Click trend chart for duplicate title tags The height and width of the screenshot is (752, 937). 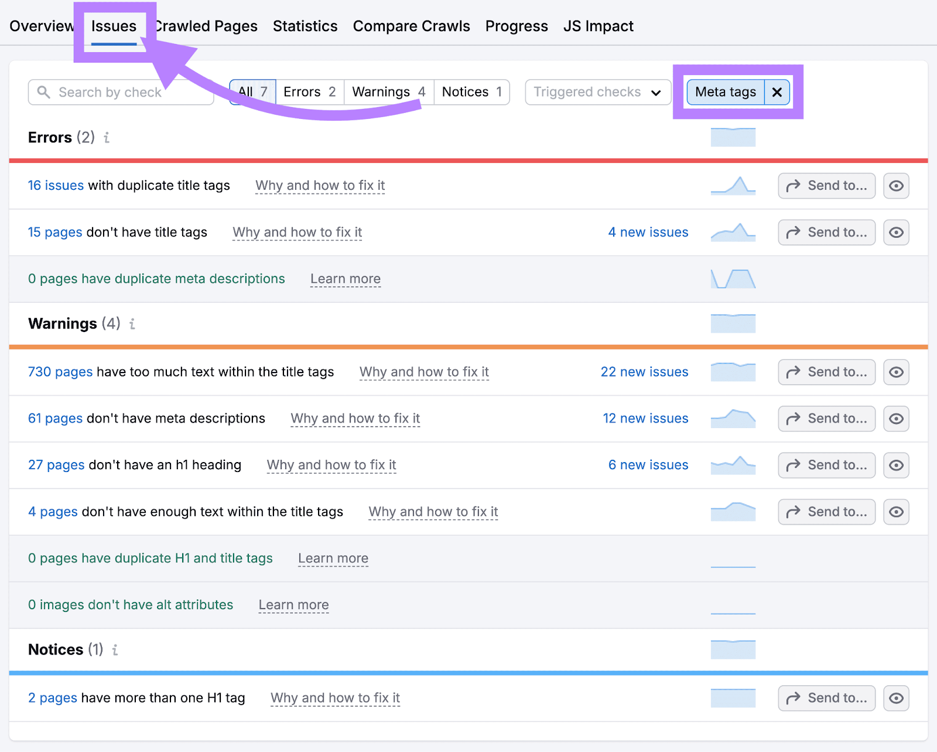pos(733,186)
